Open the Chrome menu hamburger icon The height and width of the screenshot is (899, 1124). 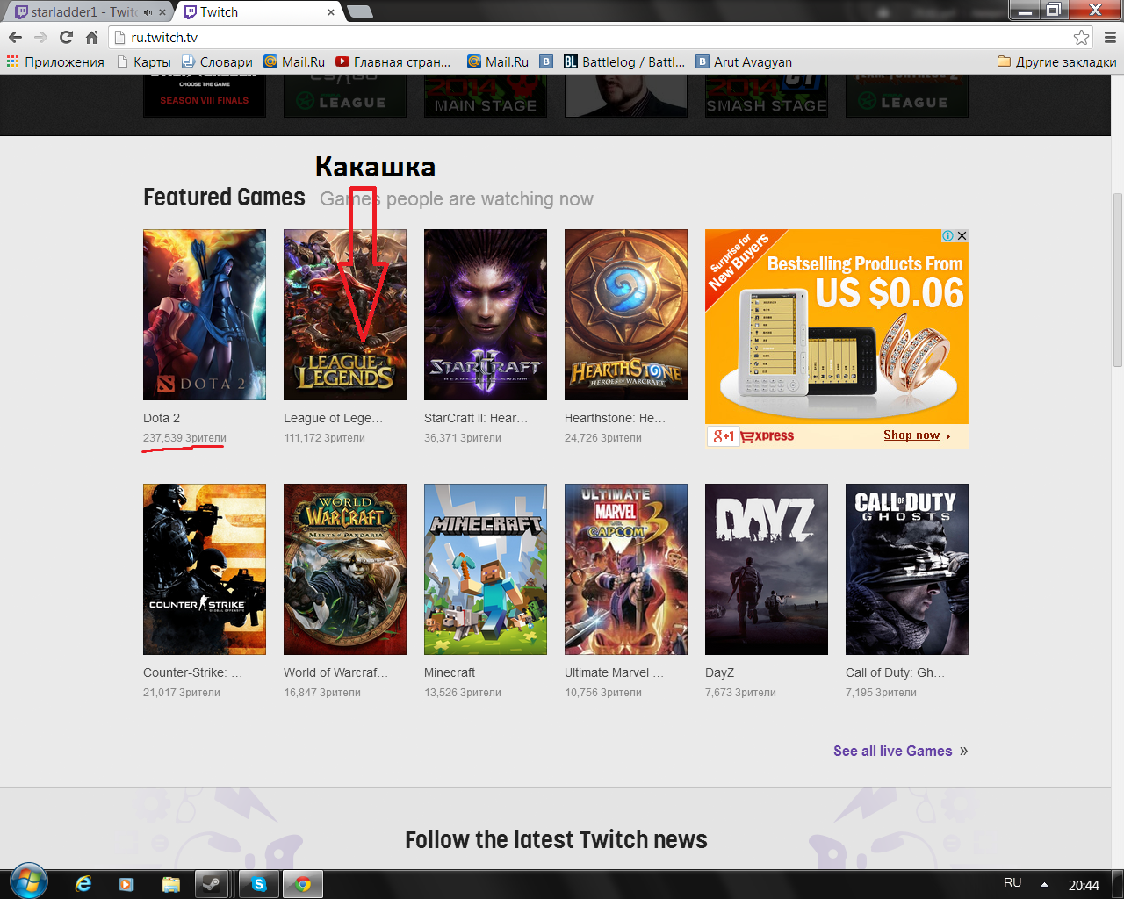point(1110,37)
